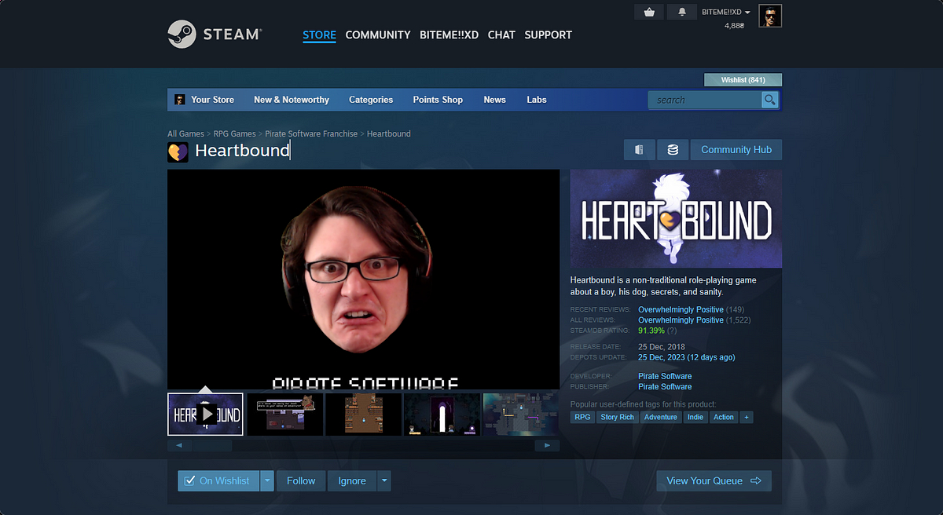
Task: Click View Your Queue button
Action: point(714,480)
